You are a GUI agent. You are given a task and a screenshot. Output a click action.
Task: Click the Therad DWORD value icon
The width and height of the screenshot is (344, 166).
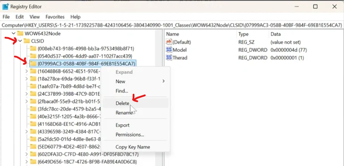click(x=169, y=58)
